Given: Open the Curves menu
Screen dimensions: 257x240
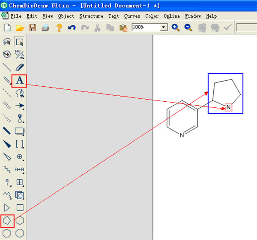Looking at the screenshot, I should [x=131, y=16].
